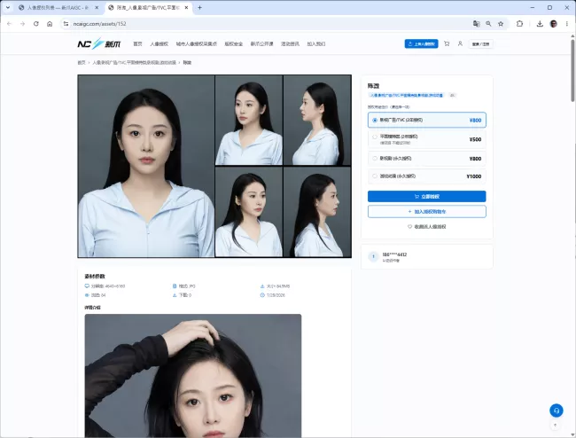Click the first breadcrumb home link
Image resolution: width=576 pixels, height=438 pixels.
click(x=82, y=62)
